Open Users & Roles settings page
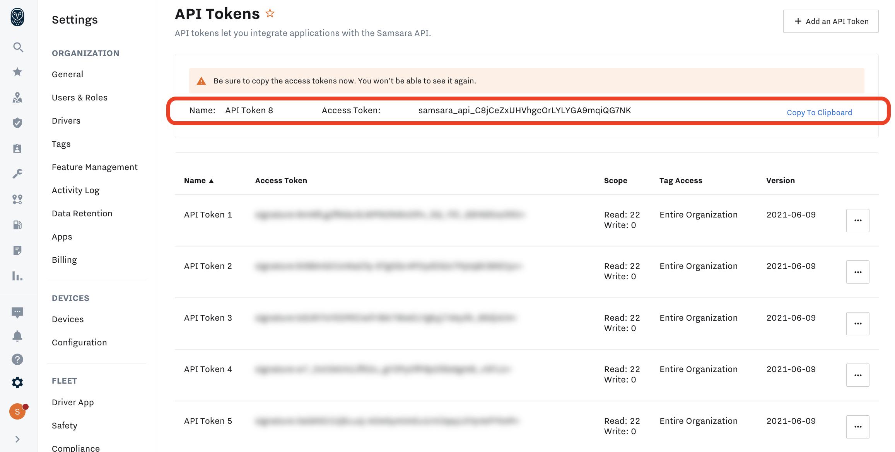 [80, 97]
